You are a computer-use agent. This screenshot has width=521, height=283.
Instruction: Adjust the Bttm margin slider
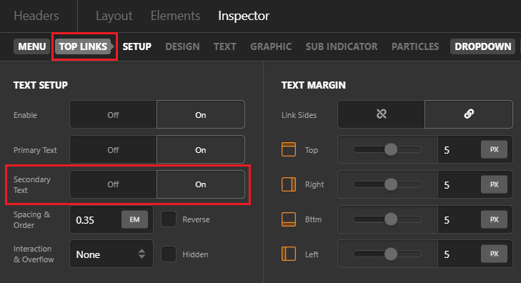click(x=387, y=219)
